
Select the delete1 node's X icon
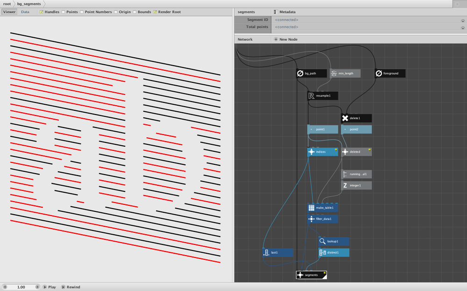click(345, 118)
